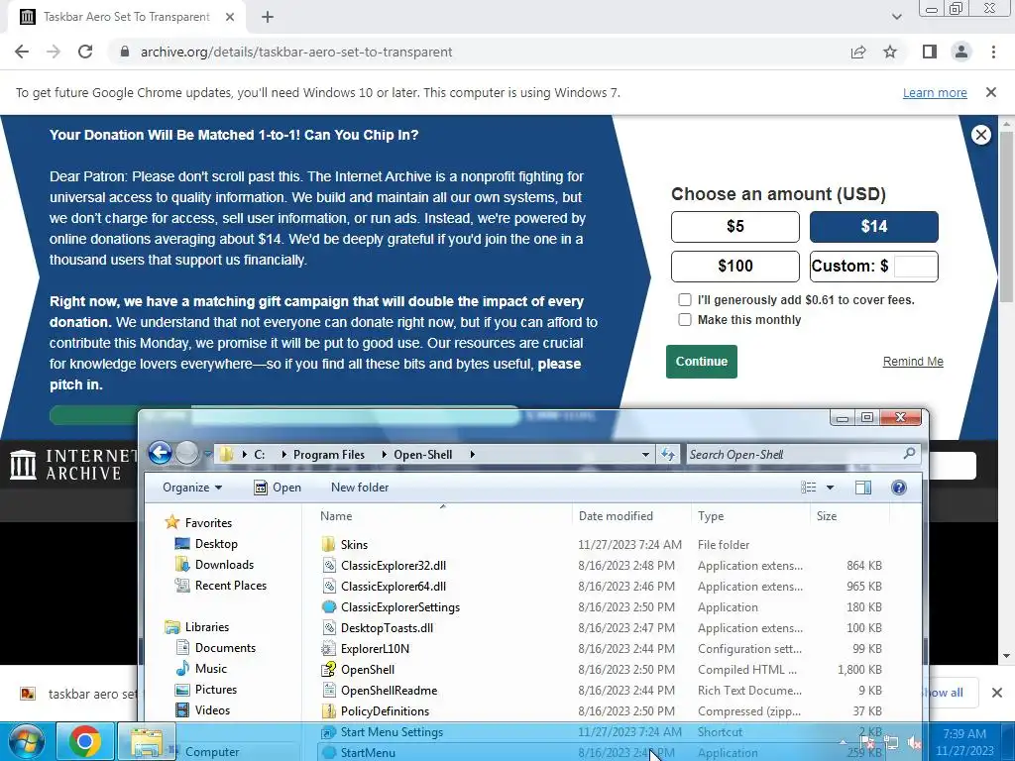Open the Music library

point(210,669)
